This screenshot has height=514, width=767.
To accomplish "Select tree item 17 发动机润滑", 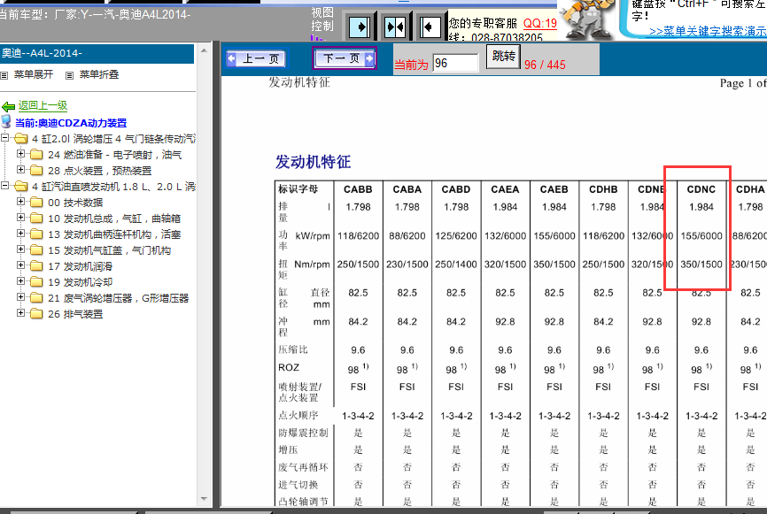I will 81,266.
